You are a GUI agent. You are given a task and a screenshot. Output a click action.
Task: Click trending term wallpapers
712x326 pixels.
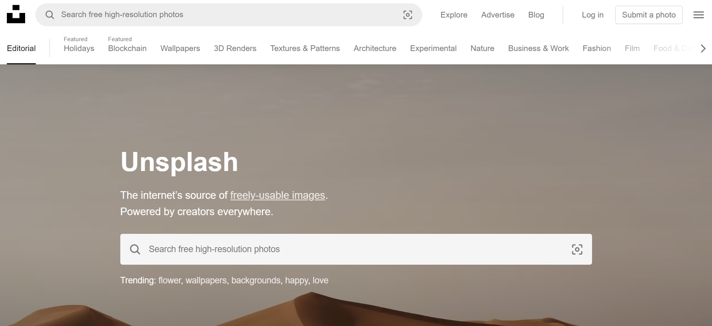click(206, 281)
